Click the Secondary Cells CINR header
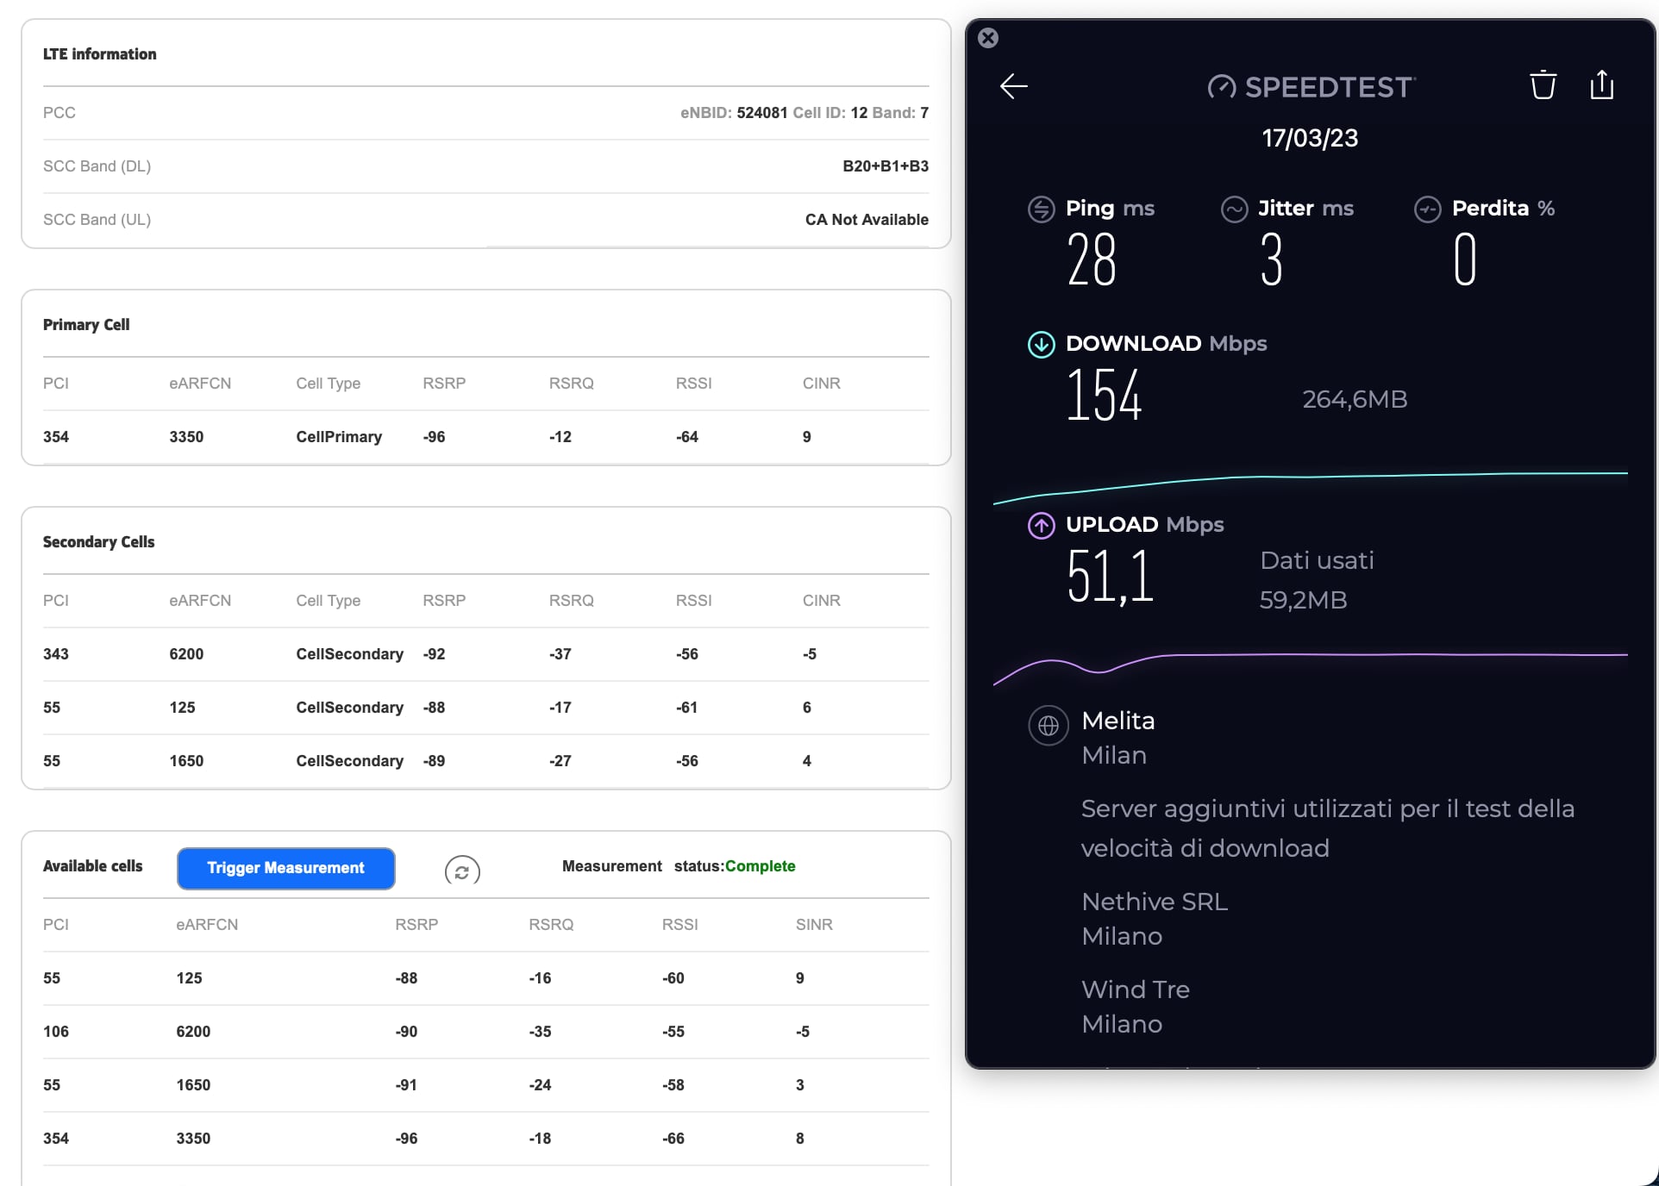1659x1186 pixels. pyautogui.click(x=821, y=601)
